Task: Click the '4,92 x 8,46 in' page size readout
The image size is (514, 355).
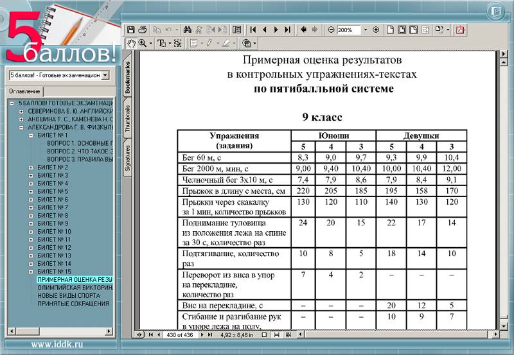Action: click(236, 334)
